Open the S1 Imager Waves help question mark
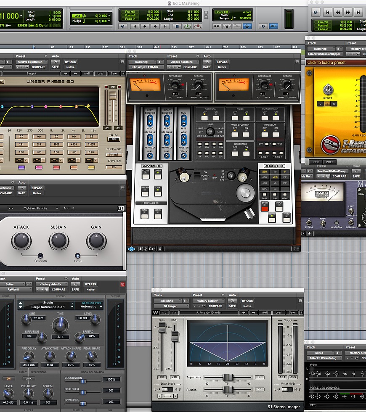Screen dimensions: 366x412 click(301, 313)
